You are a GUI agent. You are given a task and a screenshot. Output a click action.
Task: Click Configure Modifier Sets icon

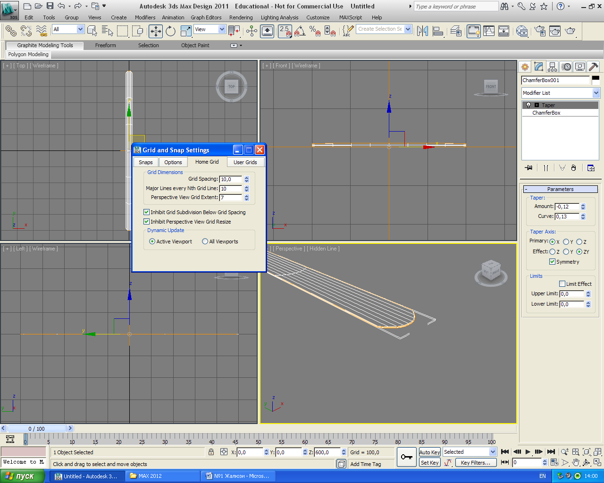coord(591,168)
